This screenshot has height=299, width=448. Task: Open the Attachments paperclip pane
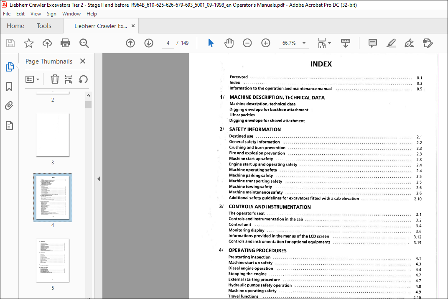coord(9,106)
